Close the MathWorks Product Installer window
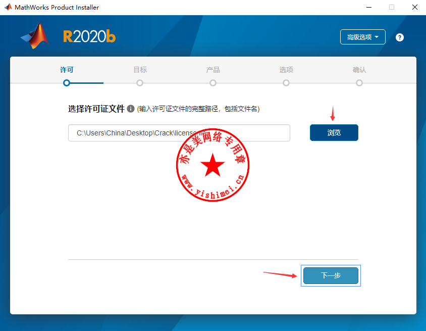The height and width of the screenshot is (331, 426). 414,8
